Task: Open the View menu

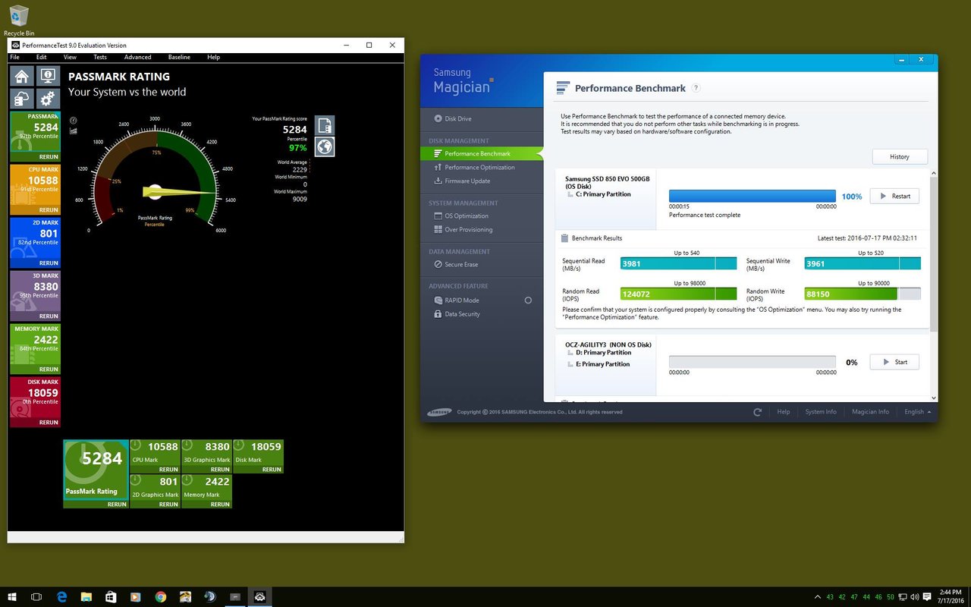Action: pos(70,57)
